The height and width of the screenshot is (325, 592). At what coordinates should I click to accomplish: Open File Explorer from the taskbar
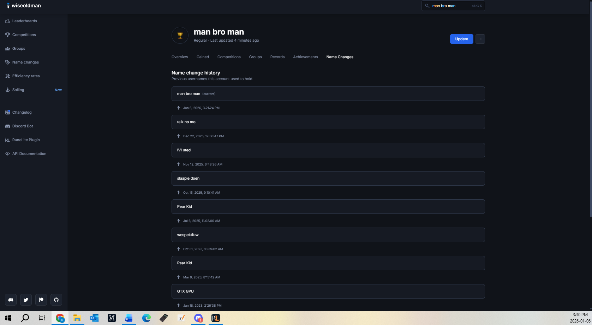(x=77, y=318)
